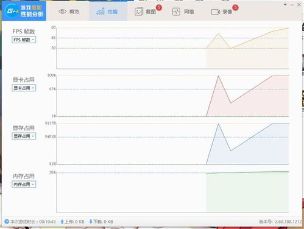Screen dimensions: 304x229
Task: Open the title bar menu arrow
Action: click(x=285, y=4)
